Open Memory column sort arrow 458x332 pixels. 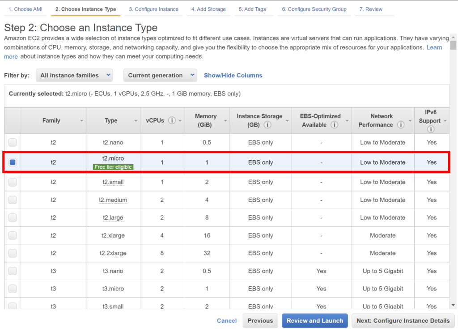225,121
